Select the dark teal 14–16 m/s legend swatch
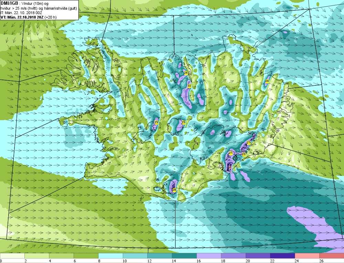This screenshot has height=263, width=344. [x=184, y=255]
